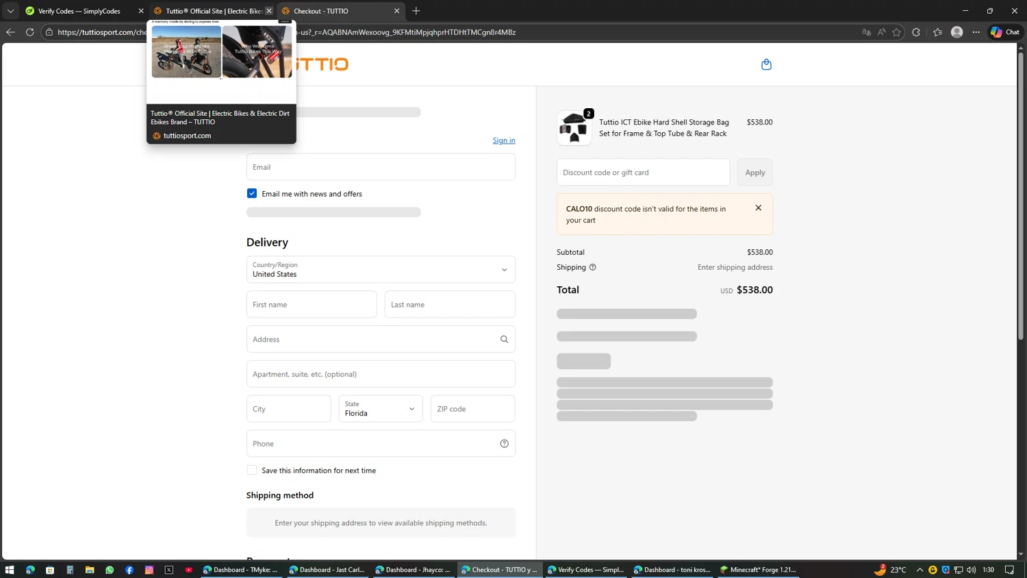This screenshot has height=578, width=1027.
Task: Dismiss the CALO10 invalid code notice
Action: [x=758, y=208]
